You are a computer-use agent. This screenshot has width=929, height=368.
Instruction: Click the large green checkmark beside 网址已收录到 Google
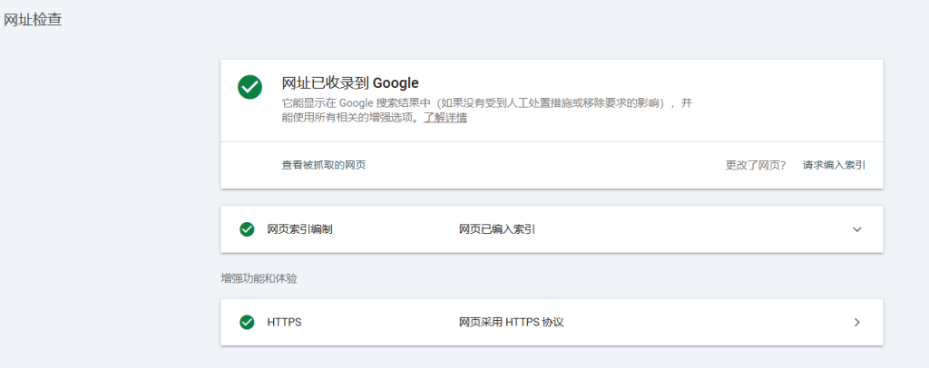[x=249, y=87]
